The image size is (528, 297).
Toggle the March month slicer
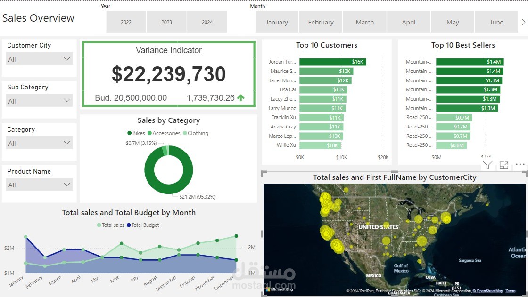point(365,22)
